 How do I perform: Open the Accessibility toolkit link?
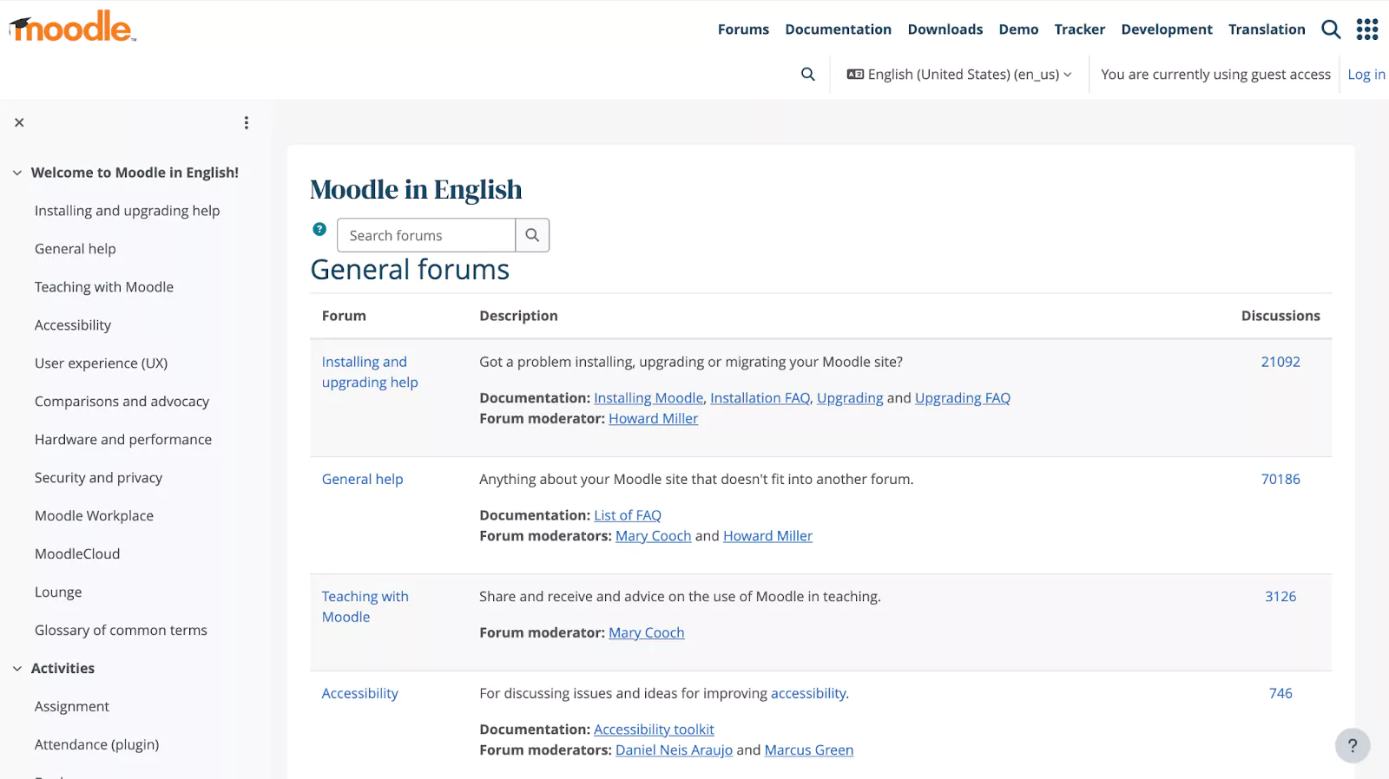click(x=654, y=730)
